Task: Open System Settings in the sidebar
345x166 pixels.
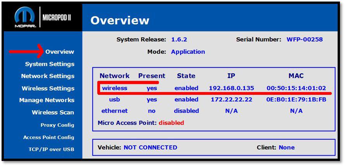Action: (49, 64)
